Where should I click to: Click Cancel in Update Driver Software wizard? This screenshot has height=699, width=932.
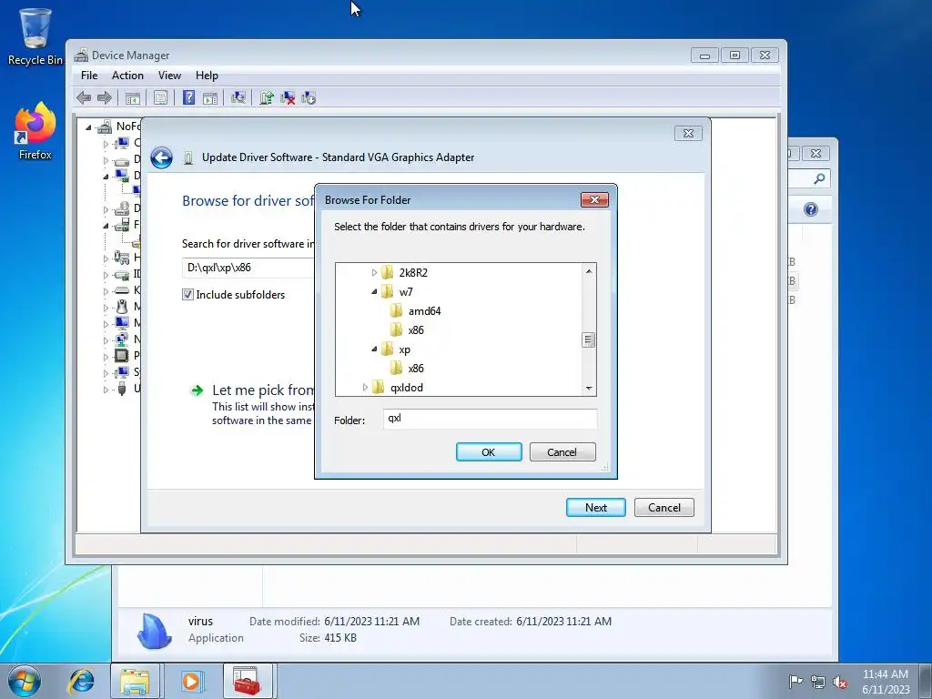pos(664,508)
